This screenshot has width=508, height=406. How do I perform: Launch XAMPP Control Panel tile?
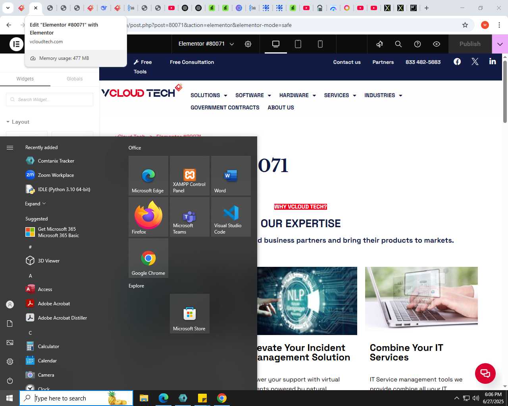(x=190, y=175)
